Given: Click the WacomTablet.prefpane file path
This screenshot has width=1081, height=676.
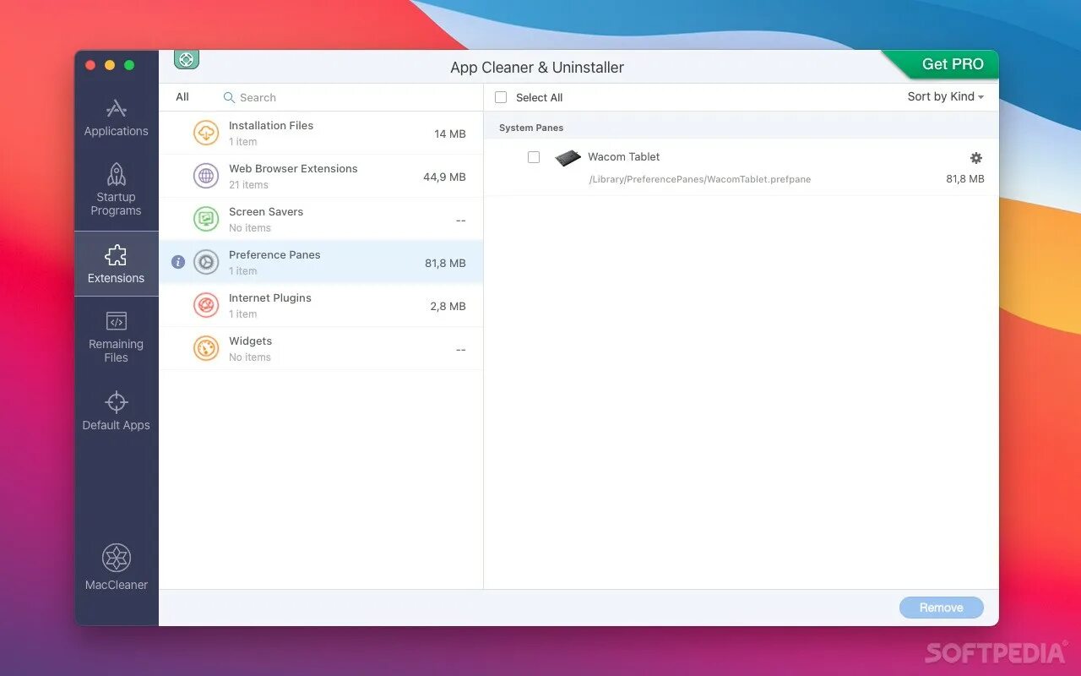Looking at the screenshot, I should (700, 179).
